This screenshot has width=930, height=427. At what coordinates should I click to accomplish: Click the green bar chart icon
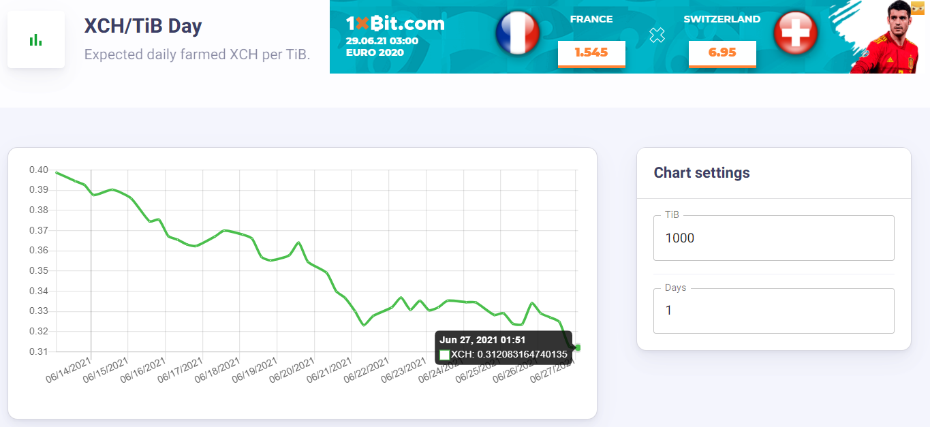pos(36,39)
